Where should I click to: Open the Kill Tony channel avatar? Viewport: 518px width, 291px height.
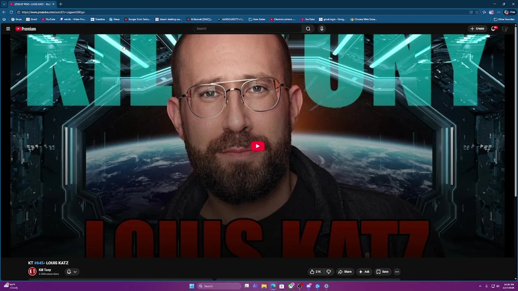[32, 272]
